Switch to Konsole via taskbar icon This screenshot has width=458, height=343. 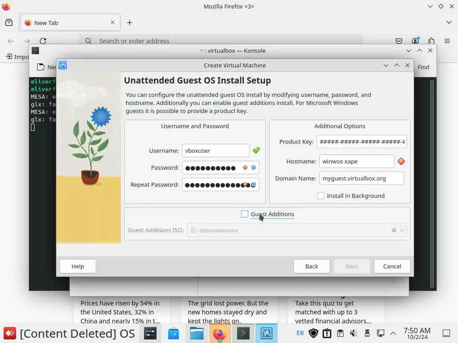(243, 333)
